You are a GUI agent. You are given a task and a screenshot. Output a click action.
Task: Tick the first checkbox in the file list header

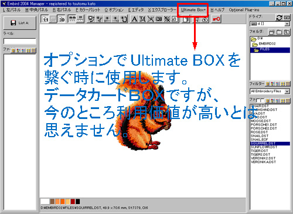258,100
